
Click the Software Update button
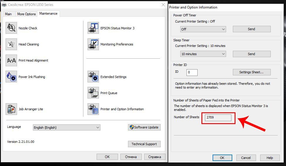pos(144,127)
